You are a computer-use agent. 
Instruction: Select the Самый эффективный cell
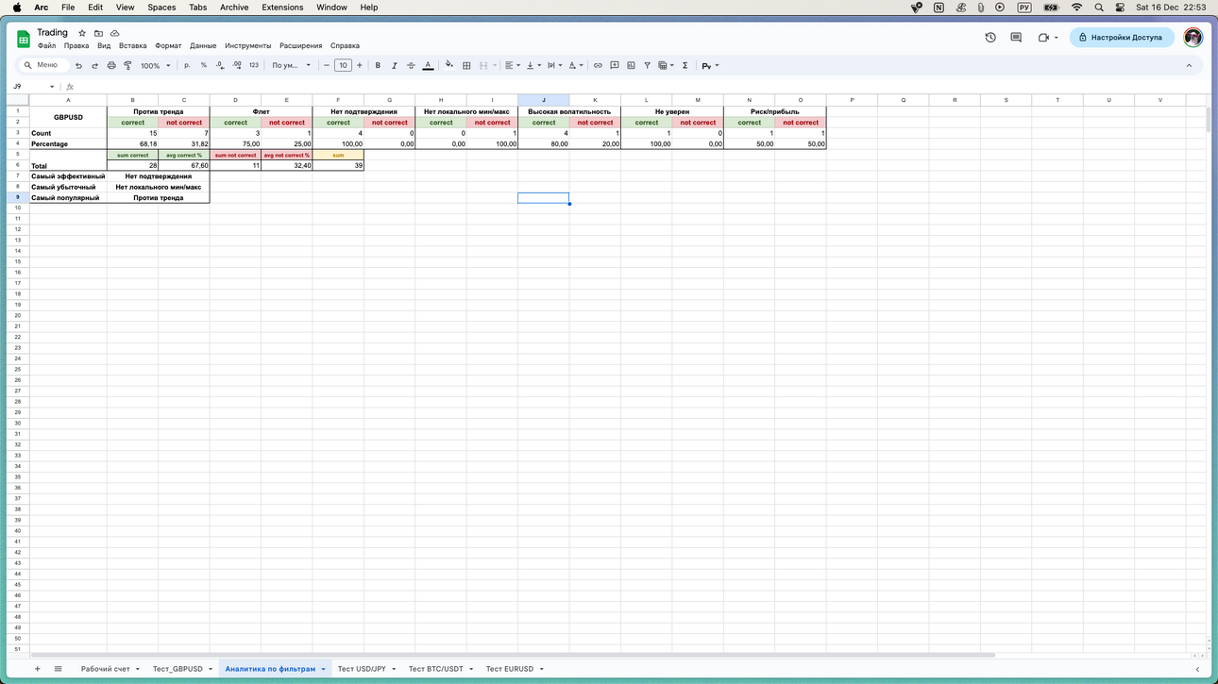coord(68,176)
